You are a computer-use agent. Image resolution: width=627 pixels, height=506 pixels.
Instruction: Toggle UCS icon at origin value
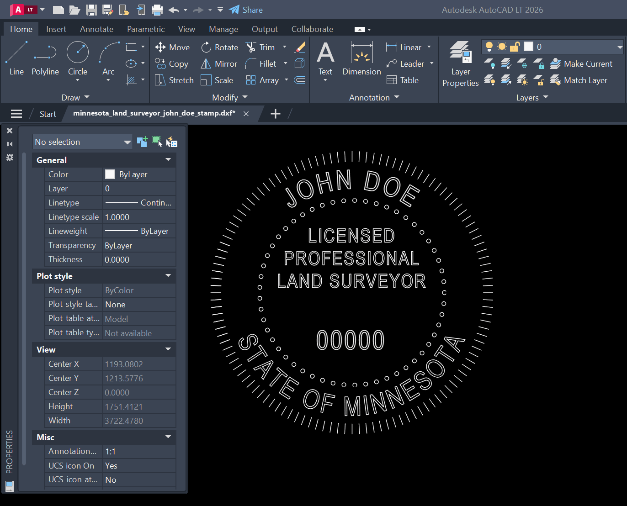[x=139, y=480]
